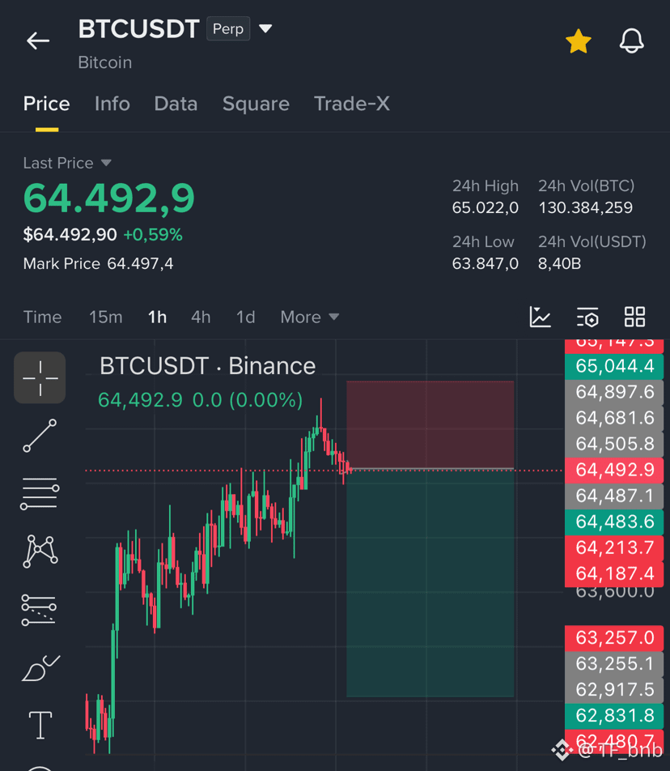Click the 63,257.0 red price label
The width and height of the screenshot is (670, 771).
(x=614, y=637)
